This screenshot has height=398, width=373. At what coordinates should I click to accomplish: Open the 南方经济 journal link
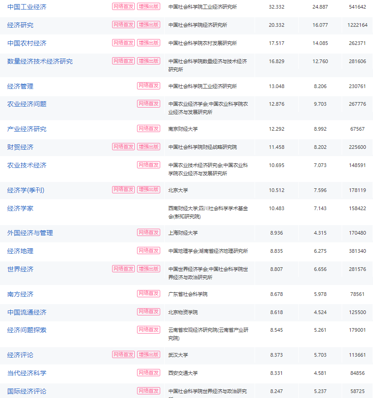20,294
